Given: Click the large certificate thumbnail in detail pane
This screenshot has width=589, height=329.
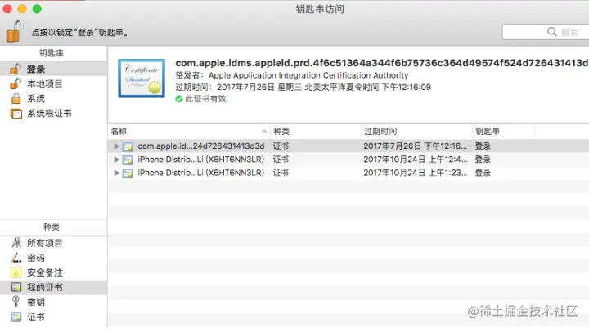Looking at the screenshot, I should (142, 79).
